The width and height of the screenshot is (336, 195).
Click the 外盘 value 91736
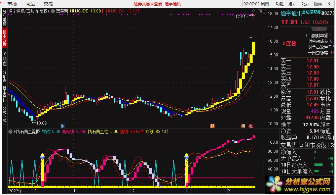click(x=312, y=117)
